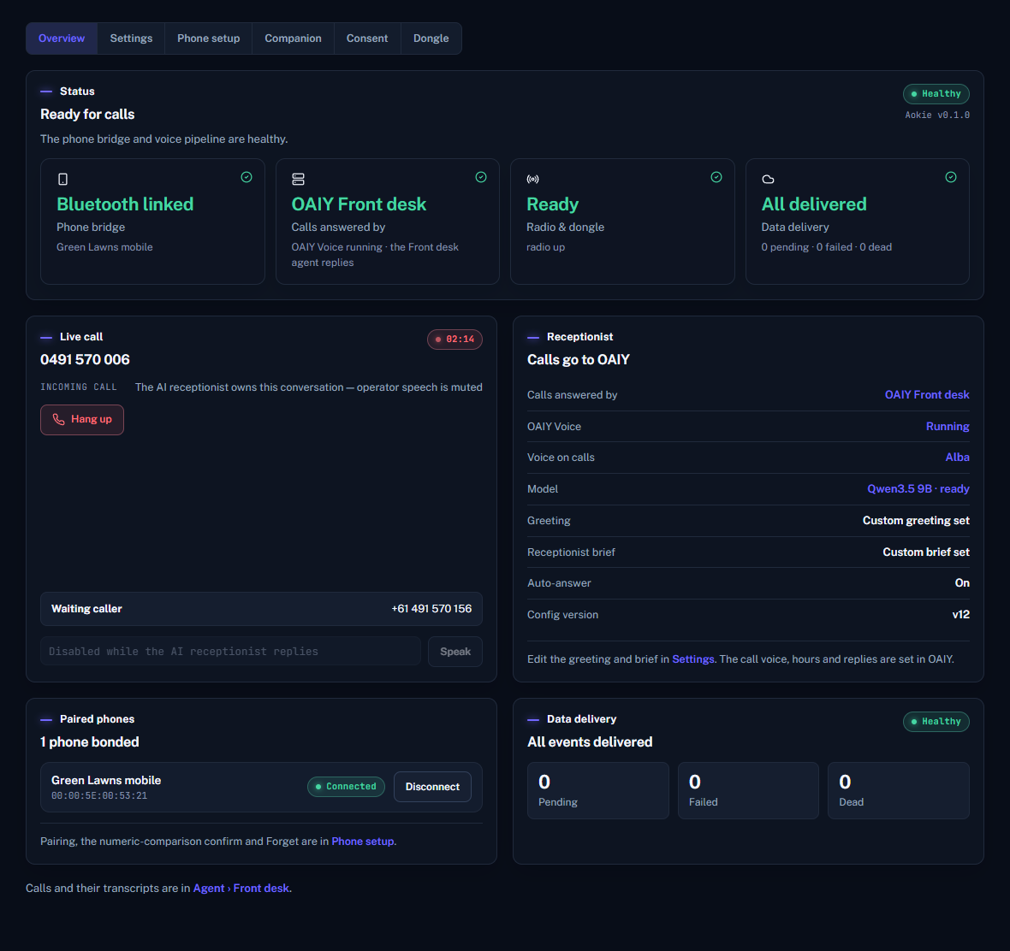Click the cloud icon on All delivered card

pos(768,179)
